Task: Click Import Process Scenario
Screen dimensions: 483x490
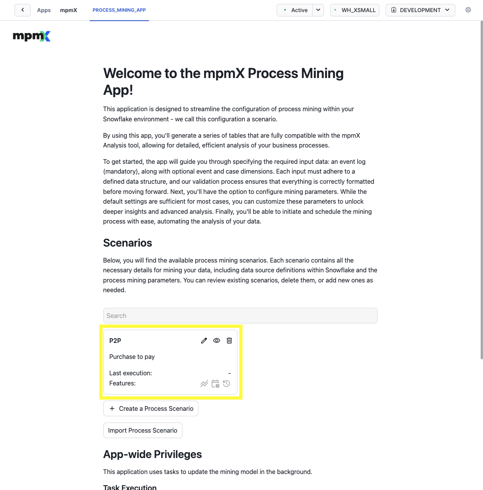Action: click(143, 430)
